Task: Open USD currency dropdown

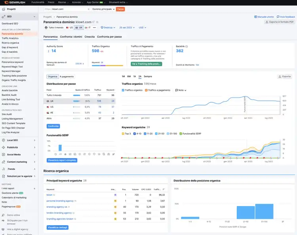Action: 142,28
